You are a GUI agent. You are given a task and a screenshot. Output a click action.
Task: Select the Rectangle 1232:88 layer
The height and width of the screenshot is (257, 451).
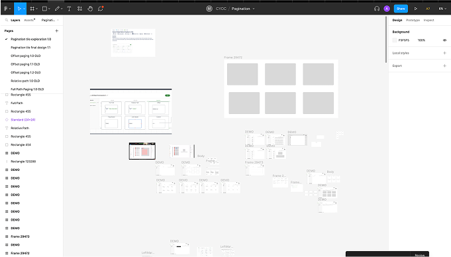[x=23, y=162]
